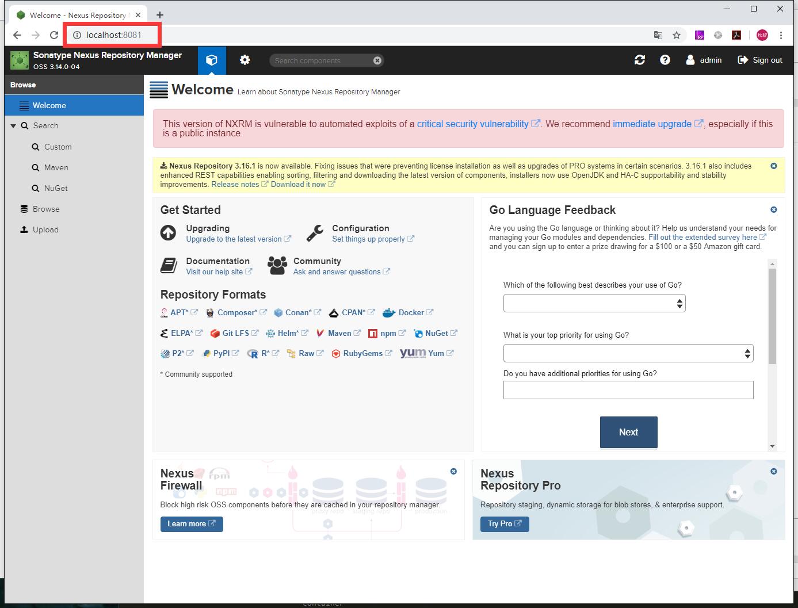The height and width of the screenshot is (608, 798).
Task: Collapse the Search tree node
Action: coord(13,126)
